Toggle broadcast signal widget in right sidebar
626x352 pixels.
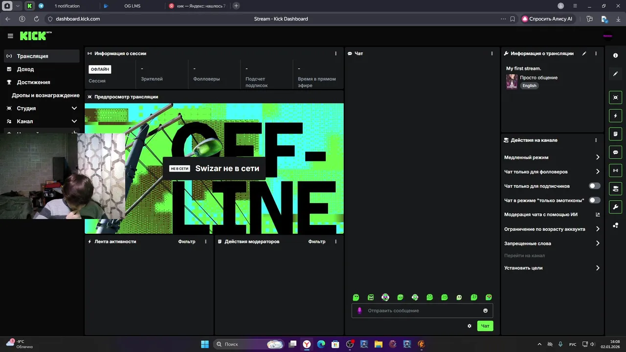[x=616, y=170]
